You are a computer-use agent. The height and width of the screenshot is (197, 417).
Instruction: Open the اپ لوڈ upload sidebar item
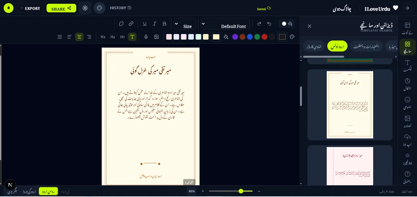click(x=408, y=140)
